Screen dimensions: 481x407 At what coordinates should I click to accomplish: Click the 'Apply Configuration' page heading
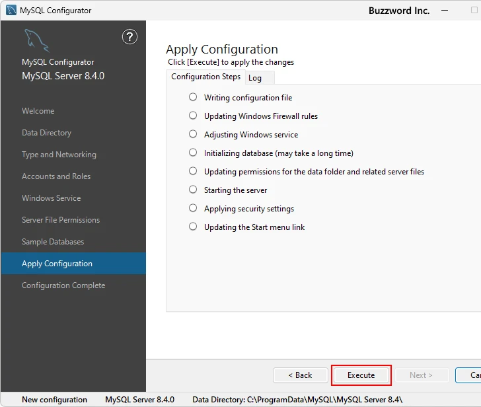(x=222, y=50)
